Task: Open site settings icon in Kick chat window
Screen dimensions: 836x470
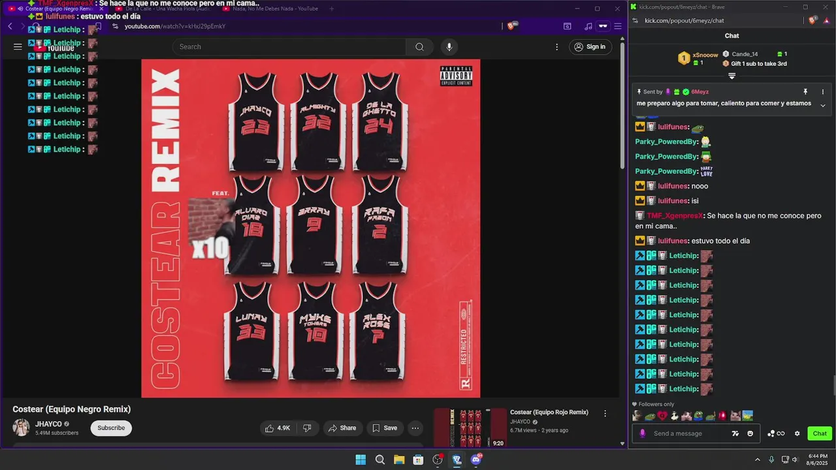Action: coord(635,21)
